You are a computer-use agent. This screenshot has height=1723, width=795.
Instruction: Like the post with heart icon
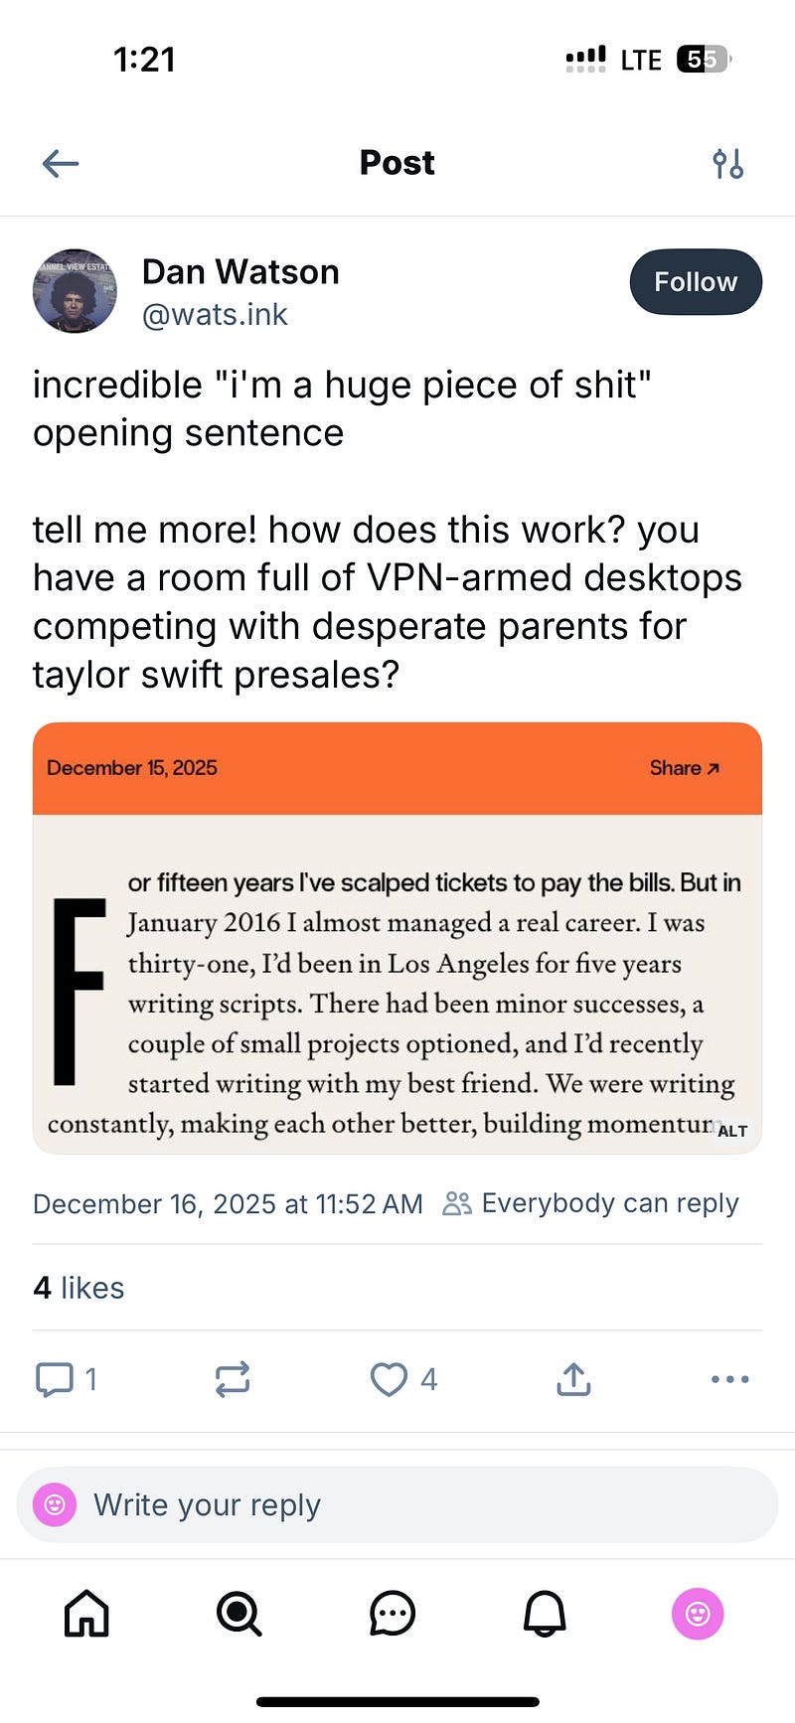tap(389, 1379)
